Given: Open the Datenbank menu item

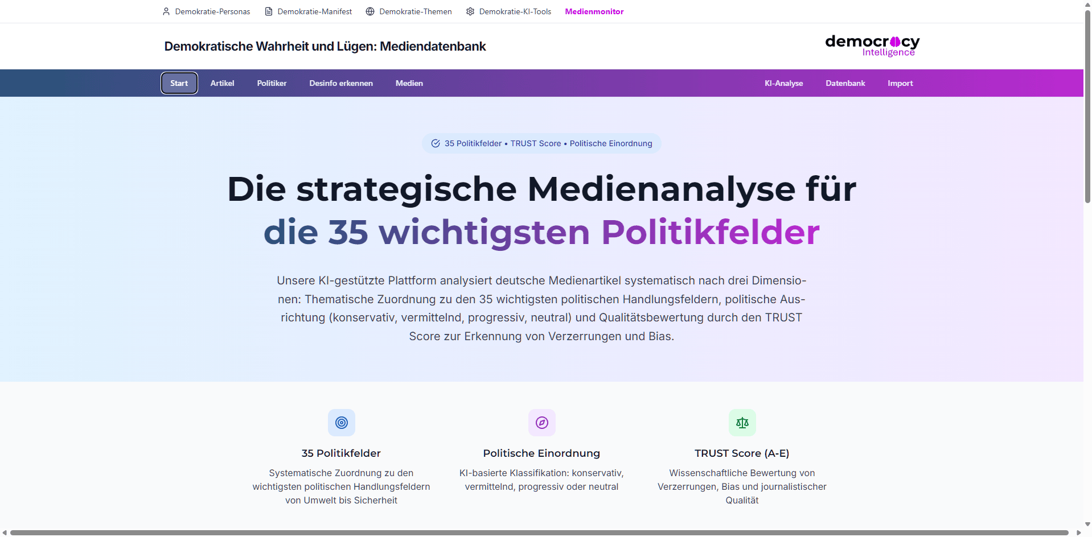Looking at the screenshot, I should [845, 83].
